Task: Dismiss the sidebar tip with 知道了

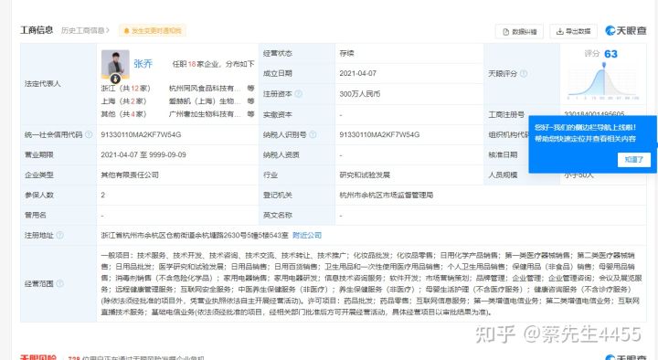Action: (633, 159)
